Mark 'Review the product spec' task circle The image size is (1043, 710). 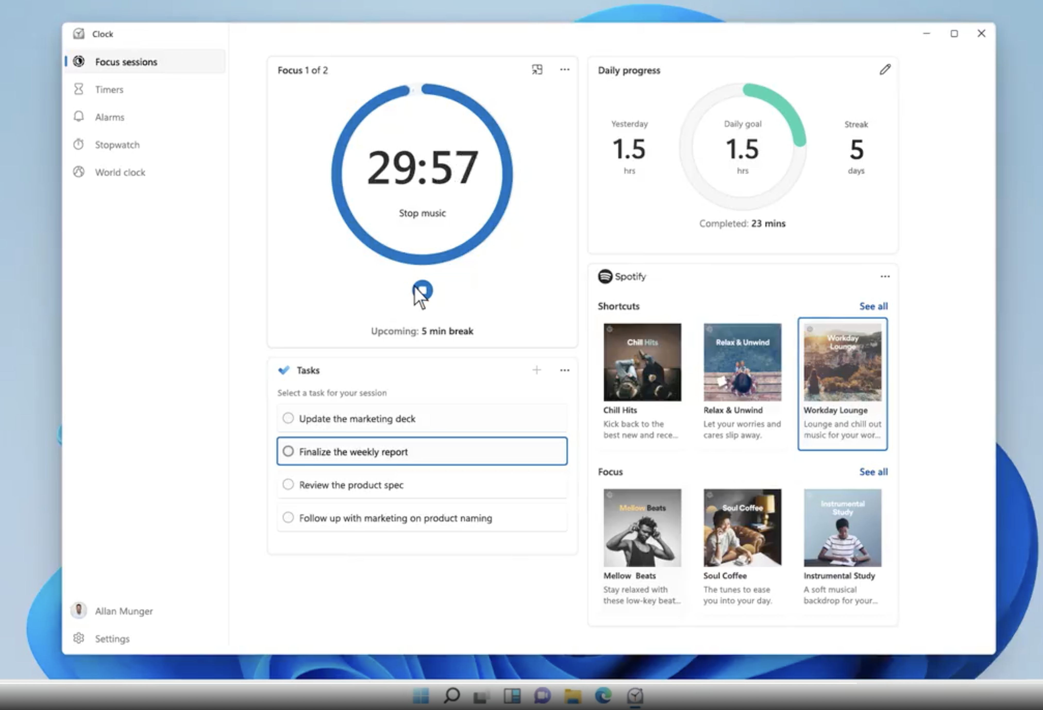tap(288, 484)
